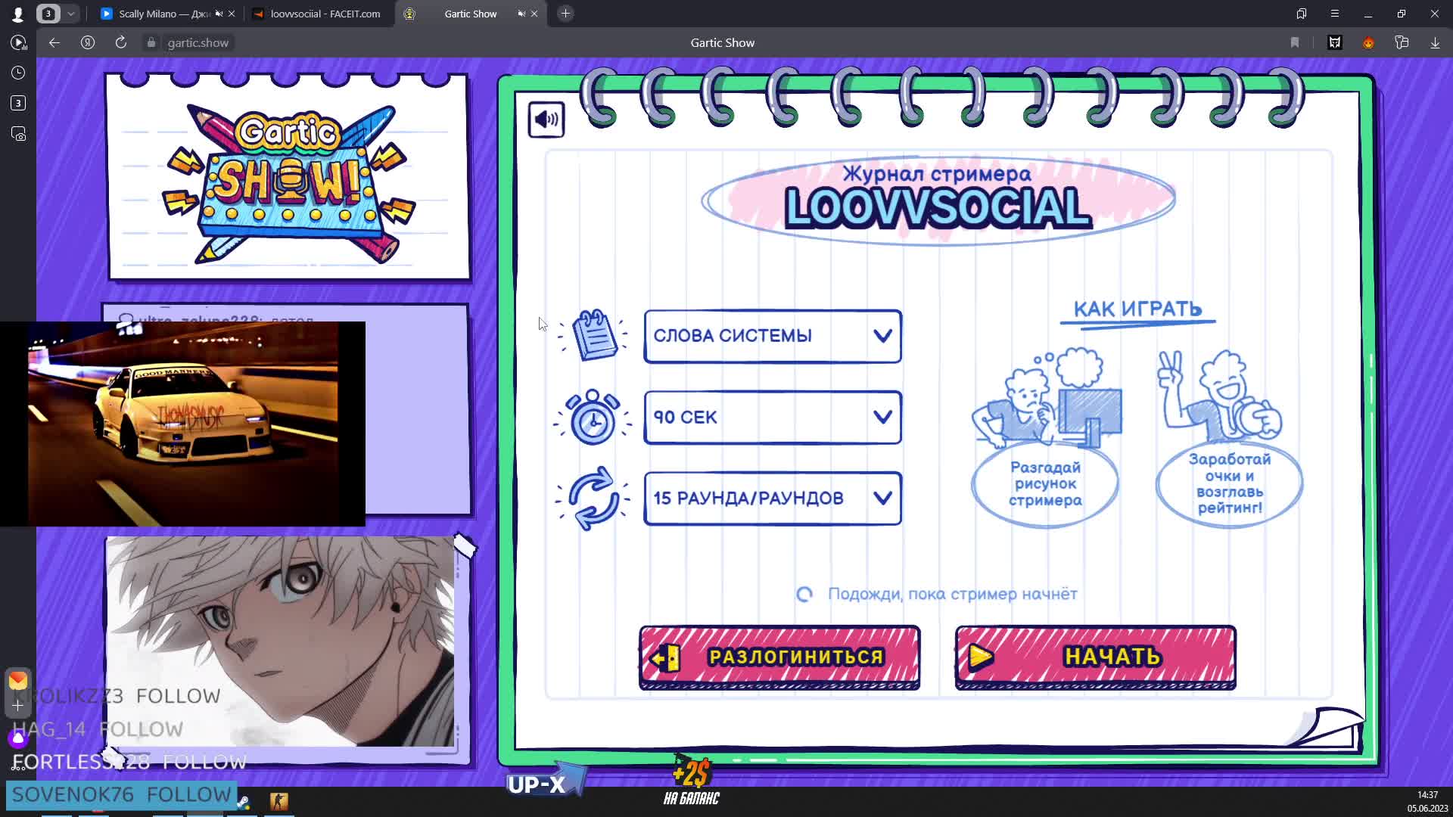The width and height of the screenshot is (1453, 817).
Task: Open the СЛОВА СИСТЕМЫ dropdown
Action: coord(772,336)
